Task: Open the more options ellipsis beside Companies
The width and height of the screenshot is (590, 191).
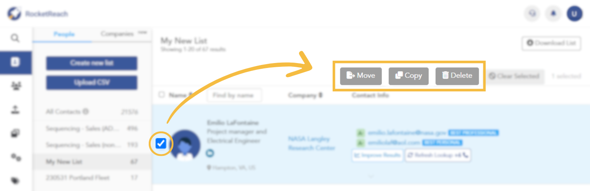Action: pyautogui.click(x=142, y=32)
